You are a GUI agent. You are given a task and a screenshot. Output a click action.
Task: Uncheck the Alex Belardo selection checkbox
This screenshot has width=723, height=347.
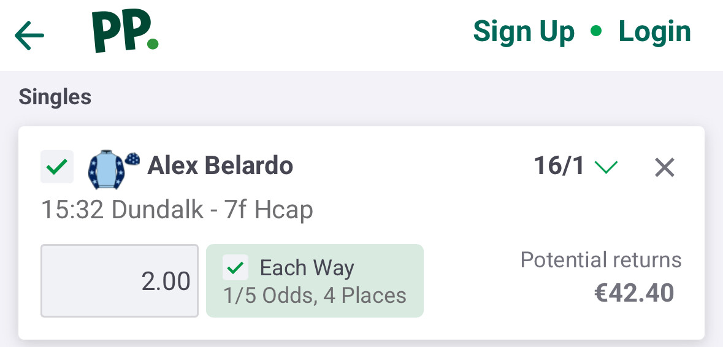[x=57, y=167]
